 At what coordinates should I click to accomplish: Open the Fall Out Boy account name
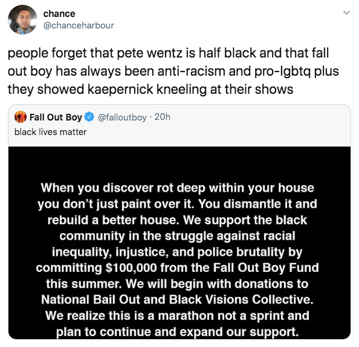click(56, 117)
